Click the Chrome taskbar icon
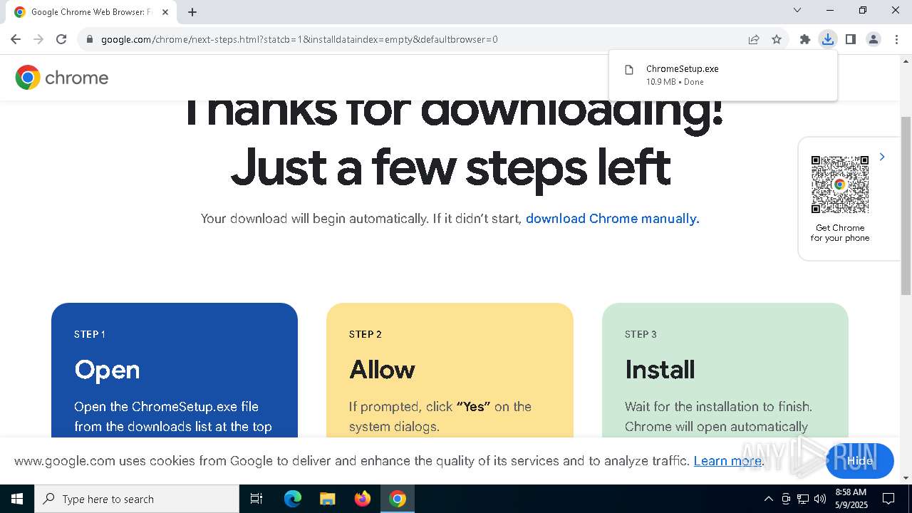912x513 pixels. click(x=398, y=499)
